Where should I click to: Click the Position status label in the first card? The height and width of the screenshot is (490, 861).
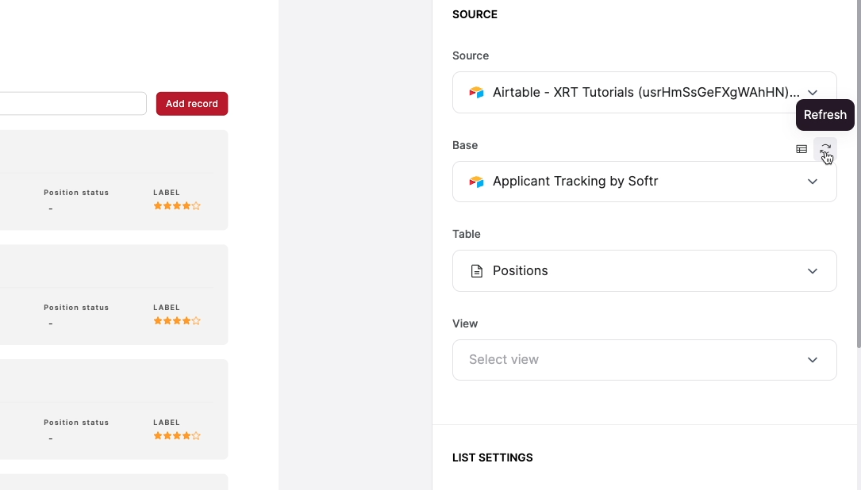click(76, 193)
